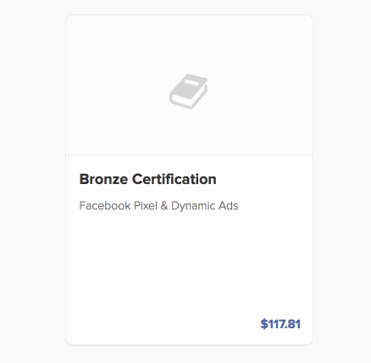Open the course card thumbnail area

189,85
